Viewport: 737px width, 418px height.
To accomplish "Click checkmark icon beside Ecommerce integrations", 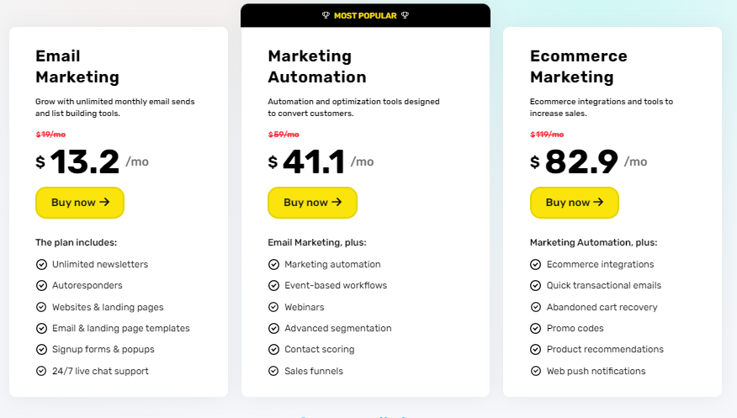I will [536, 264].
